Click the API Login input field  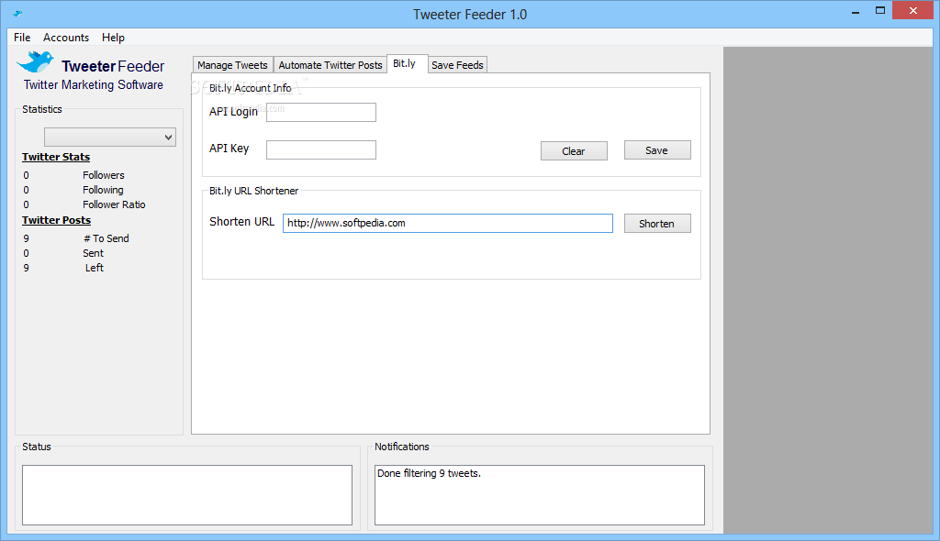coord(321,112)
